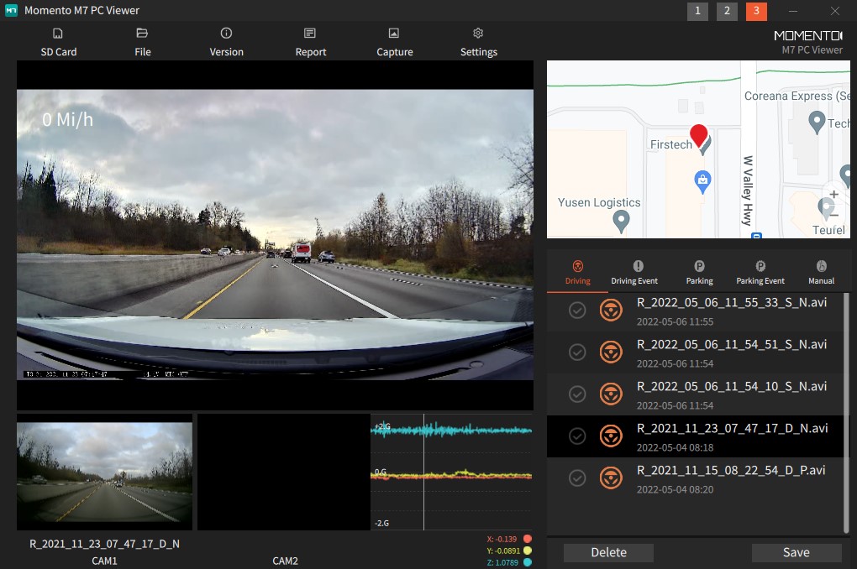The height and width of the screenshot is (569, 857).
Task: Switch to the Parking Event tab
Action: click(760, 271)
